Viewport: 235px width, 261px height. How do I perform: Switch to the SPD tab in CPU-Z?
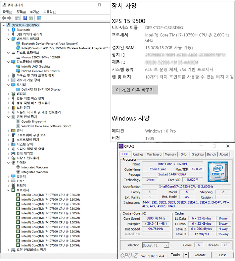click(x=184, y=154)
